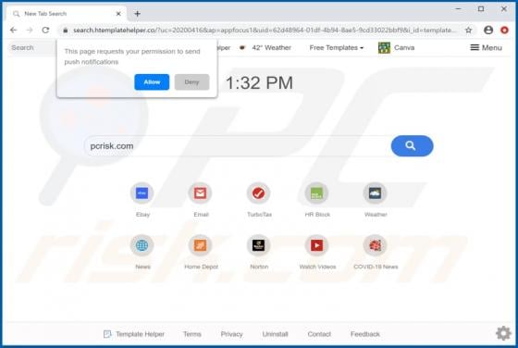
Task: Click the red extension icon in toolbar
Action: click(504, 30)
